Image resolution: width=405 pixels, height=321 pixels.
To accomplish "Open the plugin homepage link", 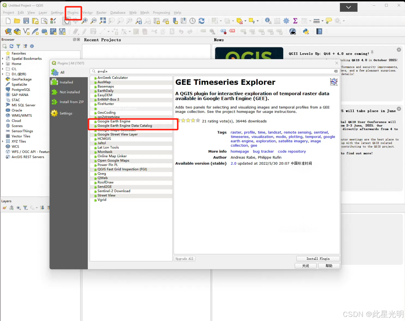I will tap(240, 151).
